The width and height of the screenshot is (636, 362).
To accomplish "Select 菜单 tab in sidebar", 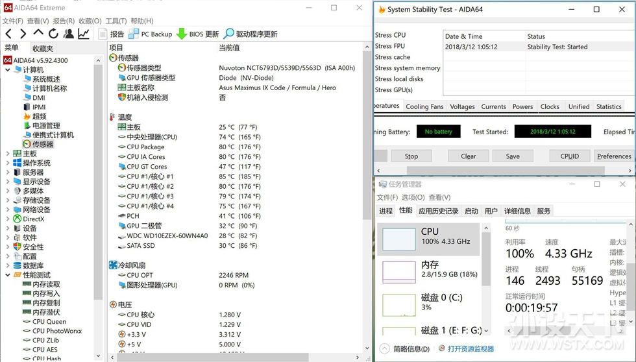I will coord(12,47).
